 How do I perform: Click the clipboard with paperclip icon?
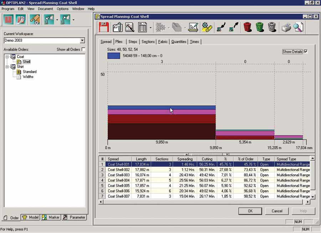coord(117,27)
